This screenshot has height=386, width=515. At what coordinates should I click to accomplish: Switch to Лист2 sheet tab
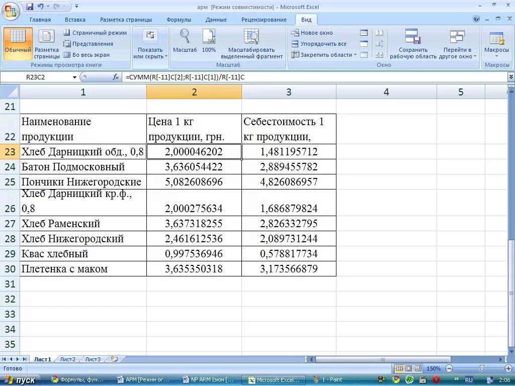(x=68, y=359)
